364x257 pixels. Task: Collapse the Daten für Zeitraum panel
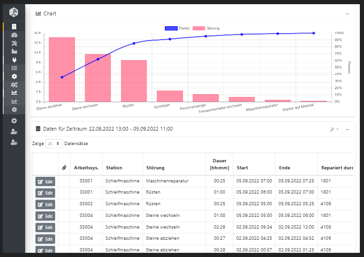pyautogui.click(x=347, y=129)
